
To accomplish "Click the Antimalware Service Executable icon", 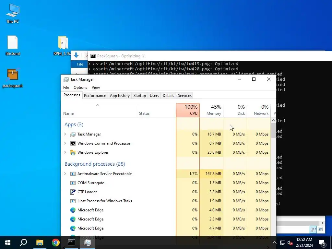I will click(73, 174).
